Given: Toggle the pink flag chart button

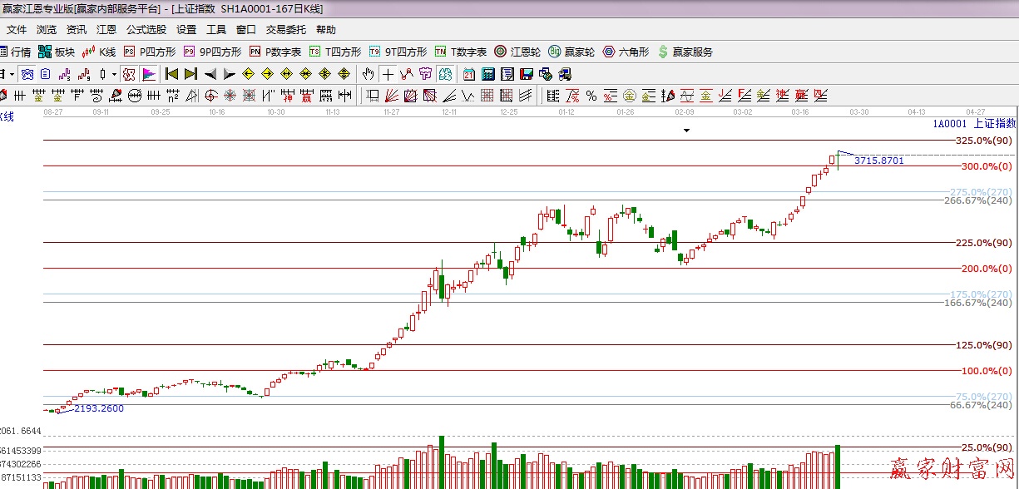Looking at the screenshot, I should click(x=149, y=73).
